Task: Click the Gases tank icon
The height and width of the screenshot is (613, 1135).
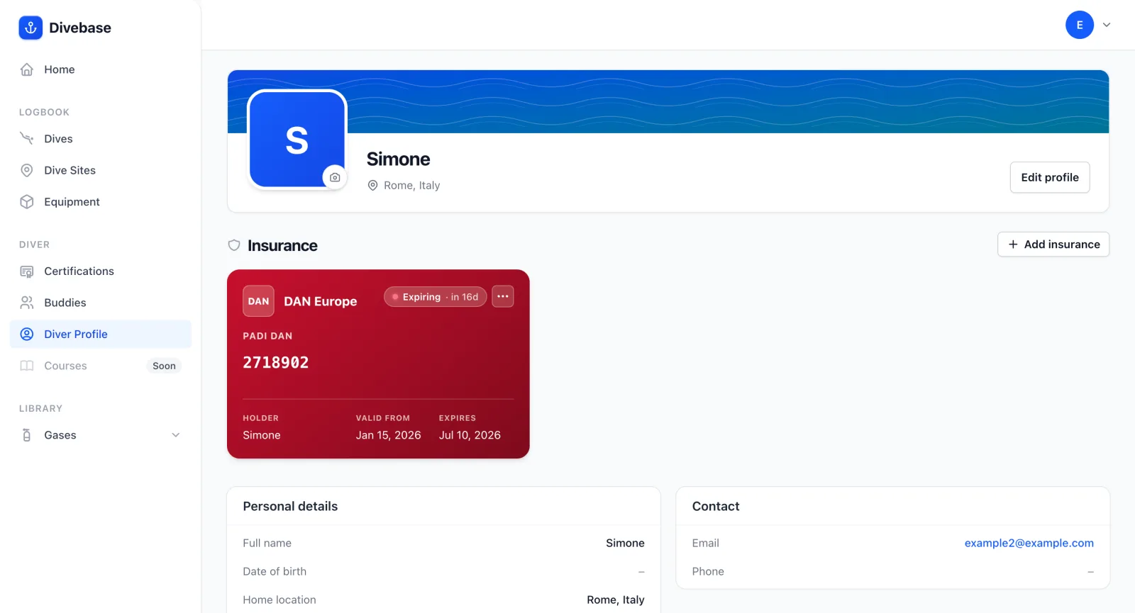Action: coord(27,435)
